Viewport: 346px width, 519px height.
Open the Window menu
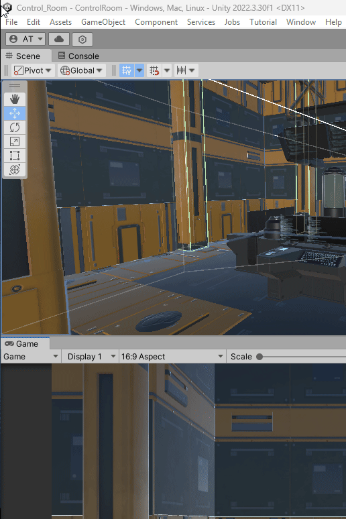pyautogui.click(x=301, y=22)
